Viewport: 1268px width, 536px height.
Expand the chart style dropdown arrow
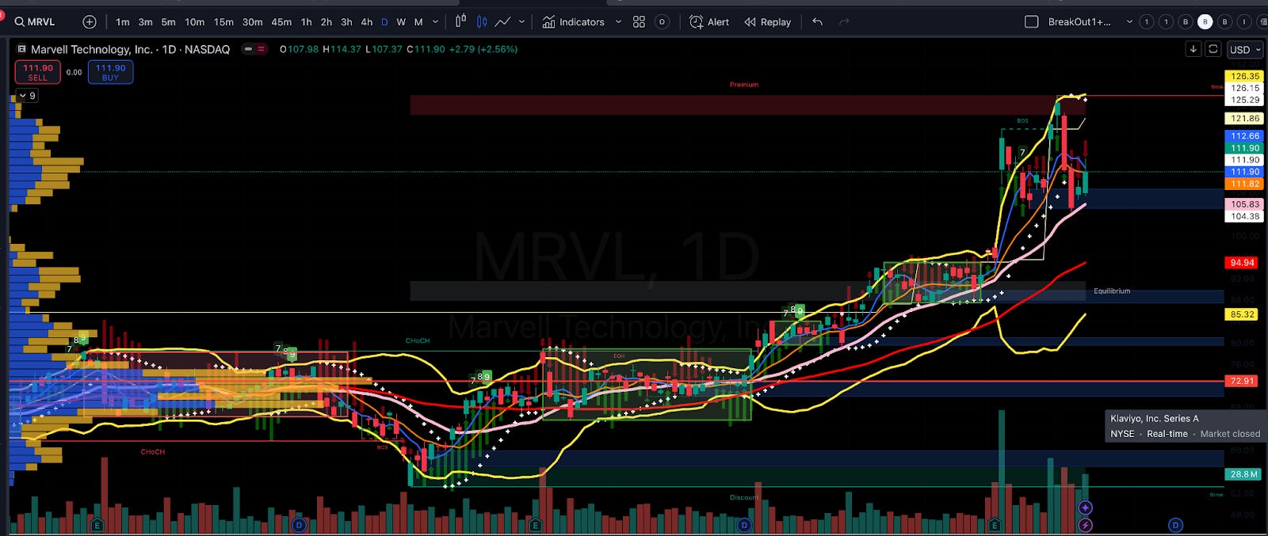click(x=521, y=22)
